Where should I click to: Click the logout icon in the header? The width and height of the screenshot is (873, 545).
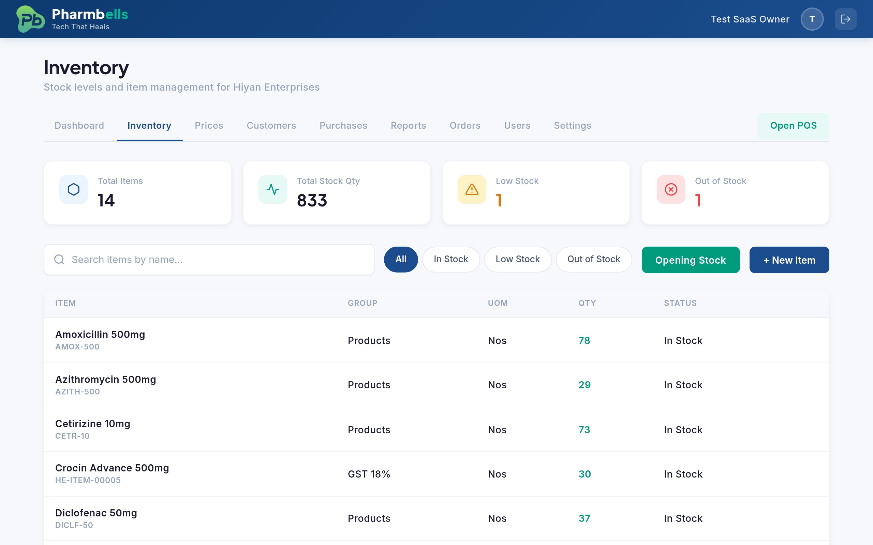coord(846,18)
